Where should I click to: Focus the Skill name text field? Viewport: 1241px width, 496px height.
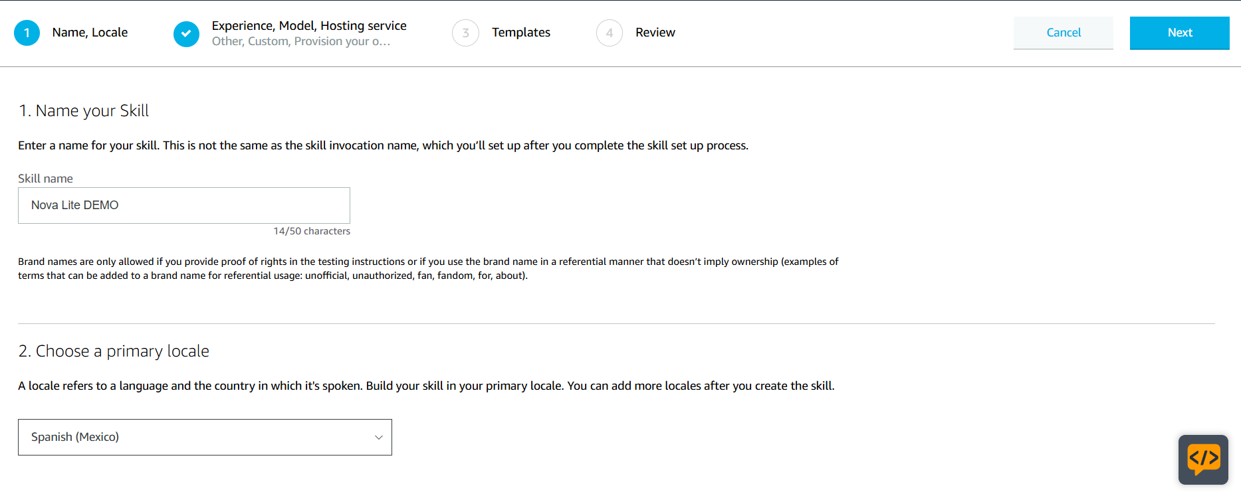[183, 205]
